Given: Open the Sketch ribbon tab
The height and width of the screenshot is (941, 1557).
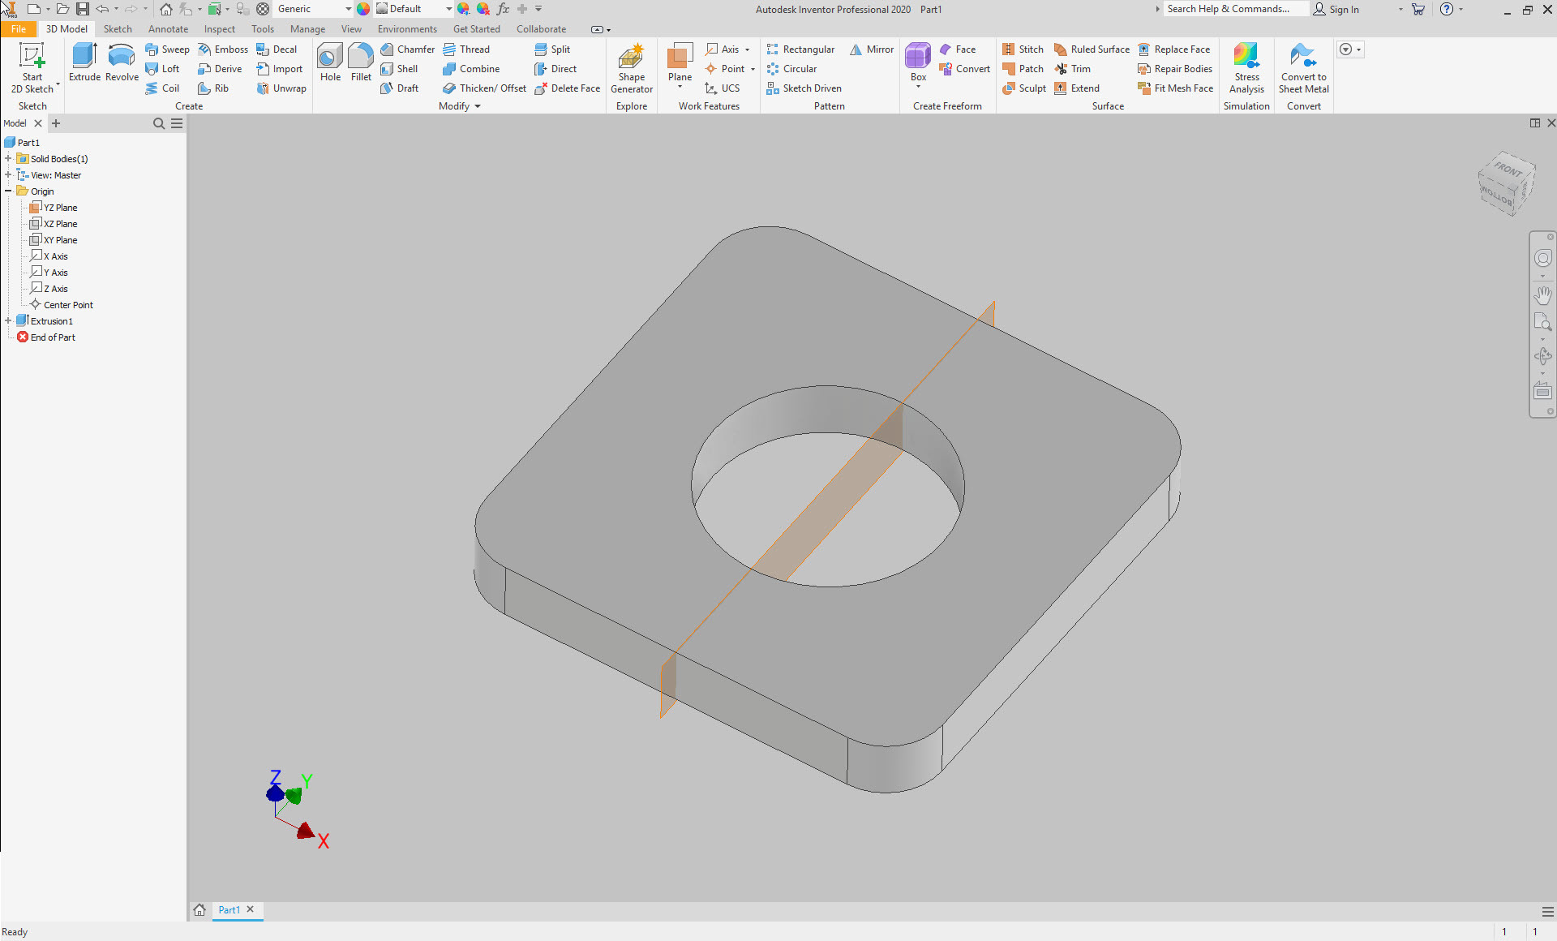Looking at the screenshot, I should 116,28.
